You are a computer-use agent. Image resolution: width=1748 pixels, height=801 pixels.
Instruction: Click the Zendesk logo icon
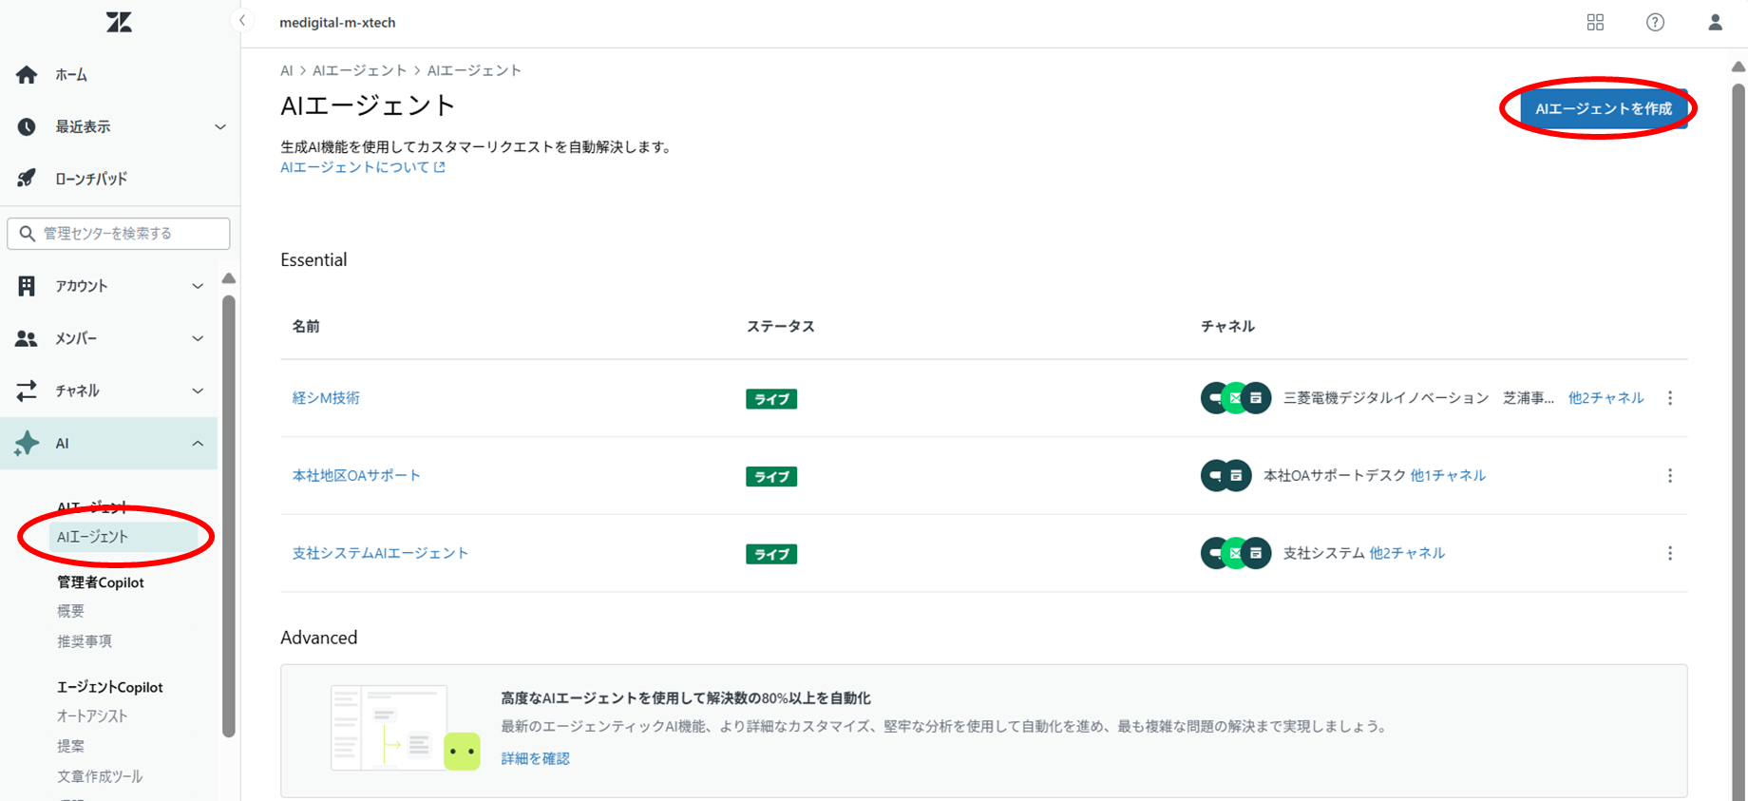tap(119, 22)
